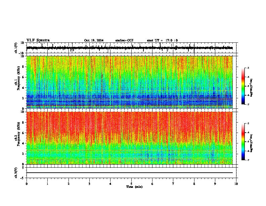Click time axis tick label "3"
This screenshot has width=266, height=206.
pyautogui.click(x=89, y=184)
